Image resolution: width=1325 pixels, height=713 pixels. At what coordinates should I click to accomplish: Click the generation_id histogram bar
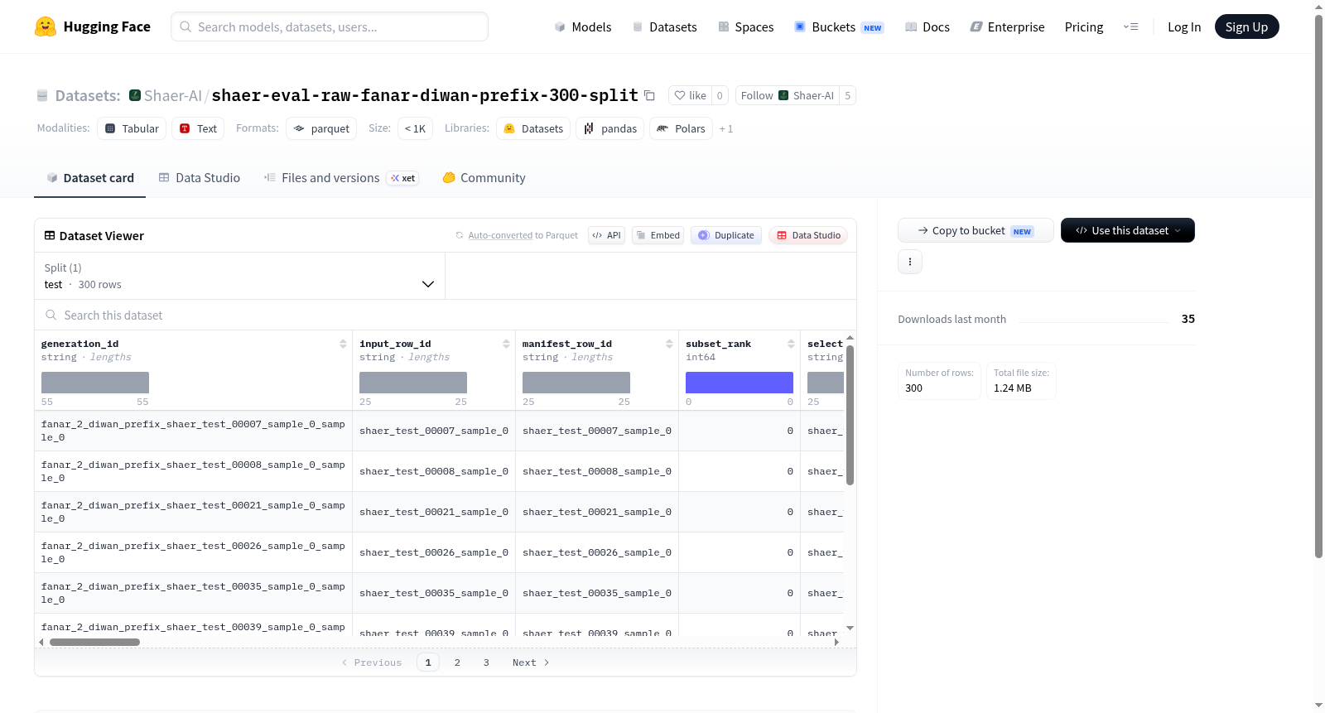coord(95,383)
